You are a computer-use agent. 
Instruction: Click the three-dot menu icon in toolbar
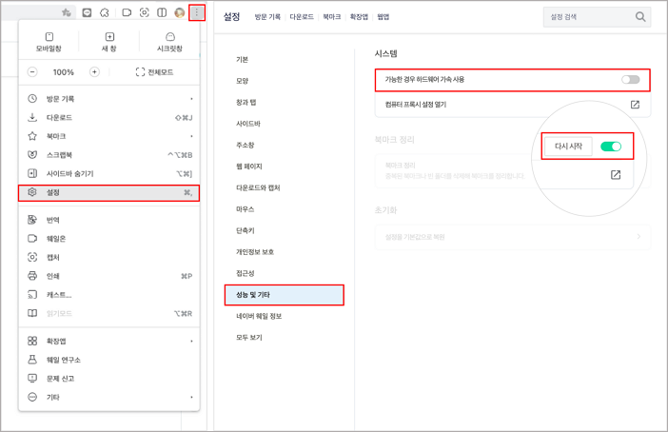(x=197, y=12)
